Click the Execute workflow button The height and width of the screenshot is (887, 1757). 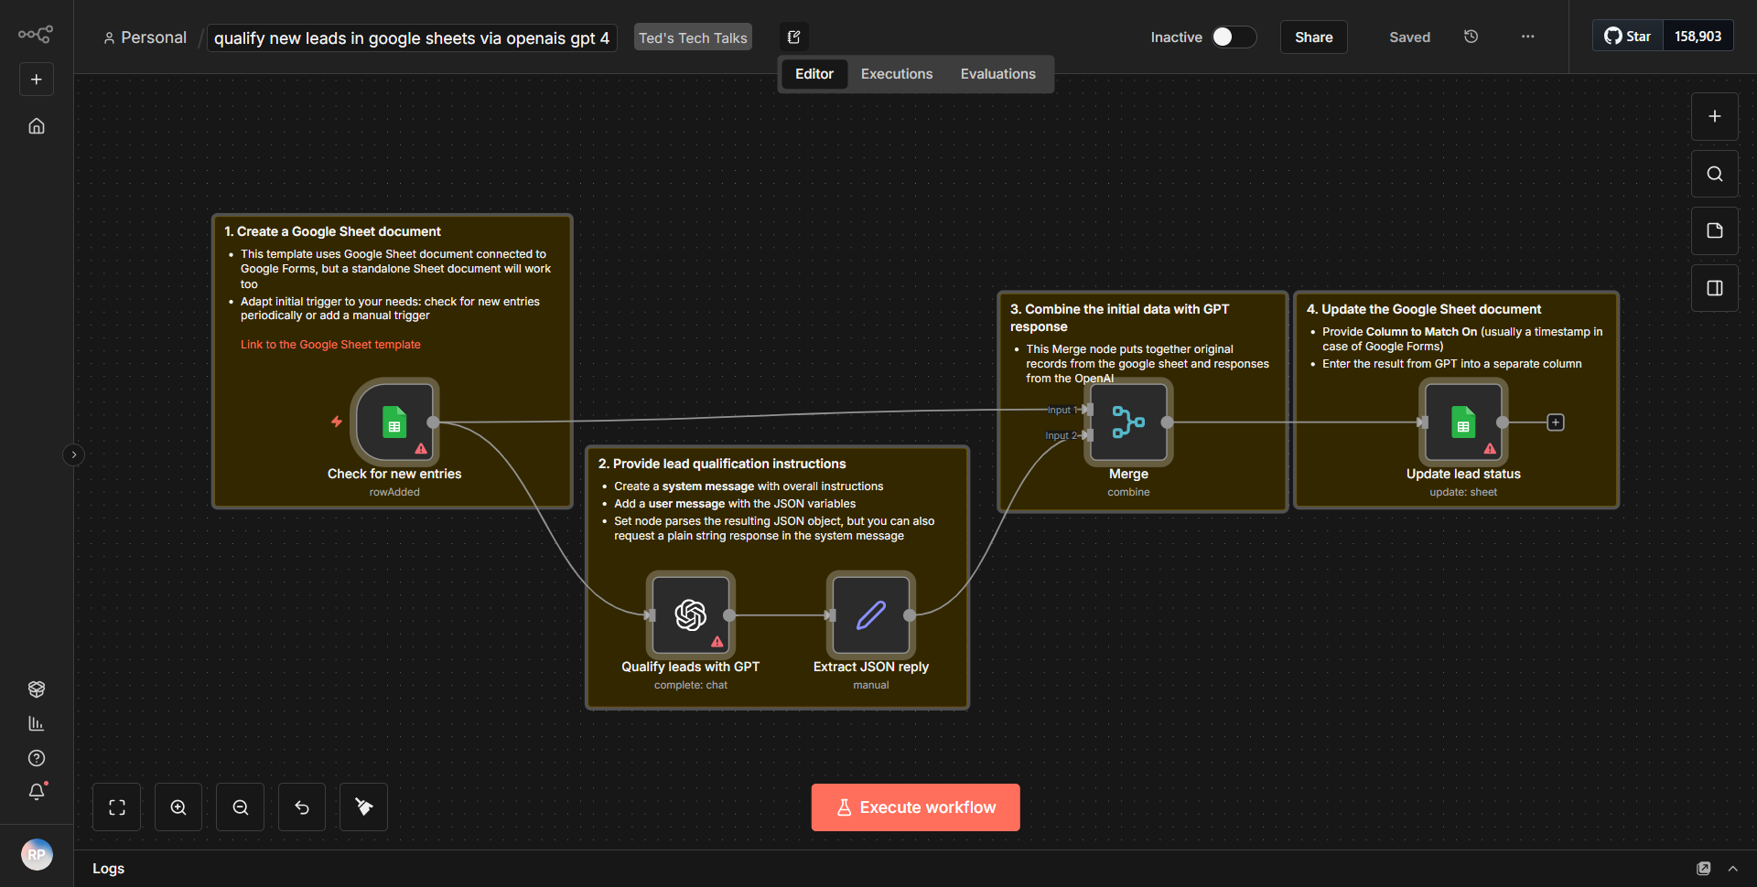click(x=916, y=807)
